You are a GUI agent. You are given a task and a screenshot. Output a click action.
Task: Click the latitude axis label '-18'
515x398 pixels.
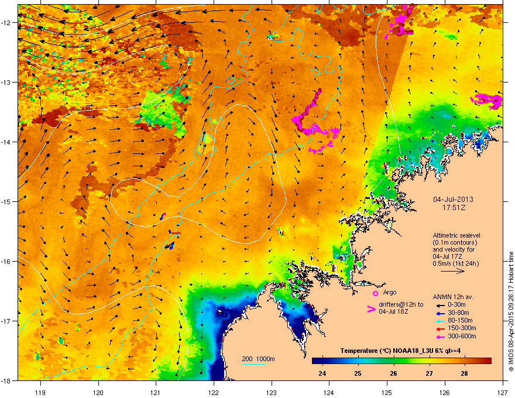click(6, 381)
